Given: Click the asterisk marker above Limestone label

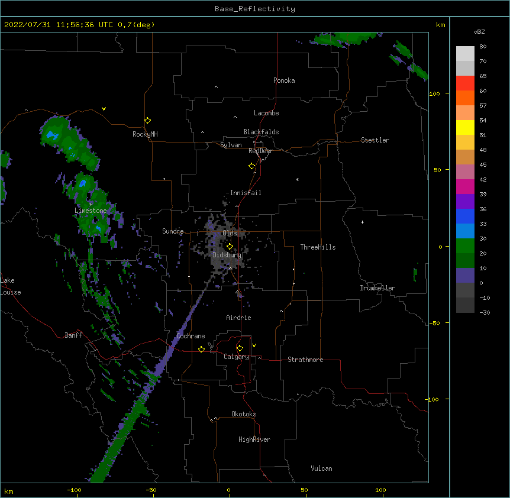Looking at the screenshot, I should pos(91,204).
